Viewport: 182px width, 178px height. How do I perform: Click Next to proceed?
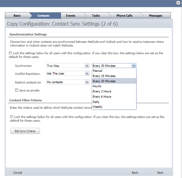pyautogui.click(x=160, y=173)
